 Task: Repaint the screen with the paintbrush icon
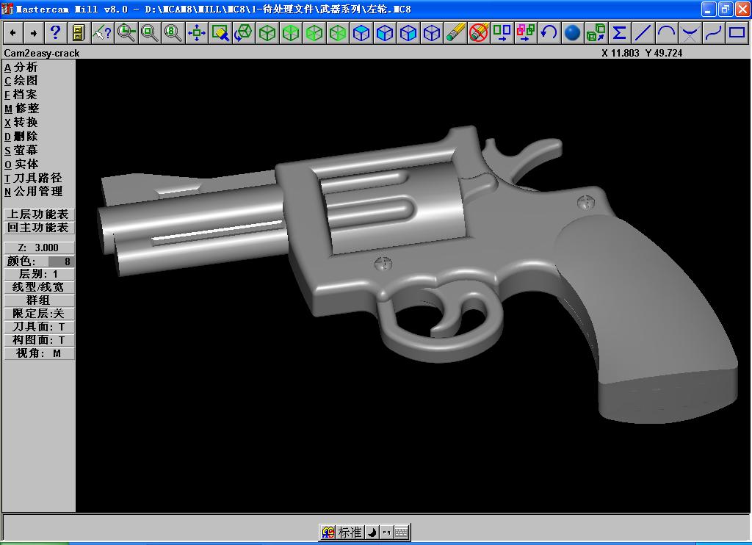220,33
